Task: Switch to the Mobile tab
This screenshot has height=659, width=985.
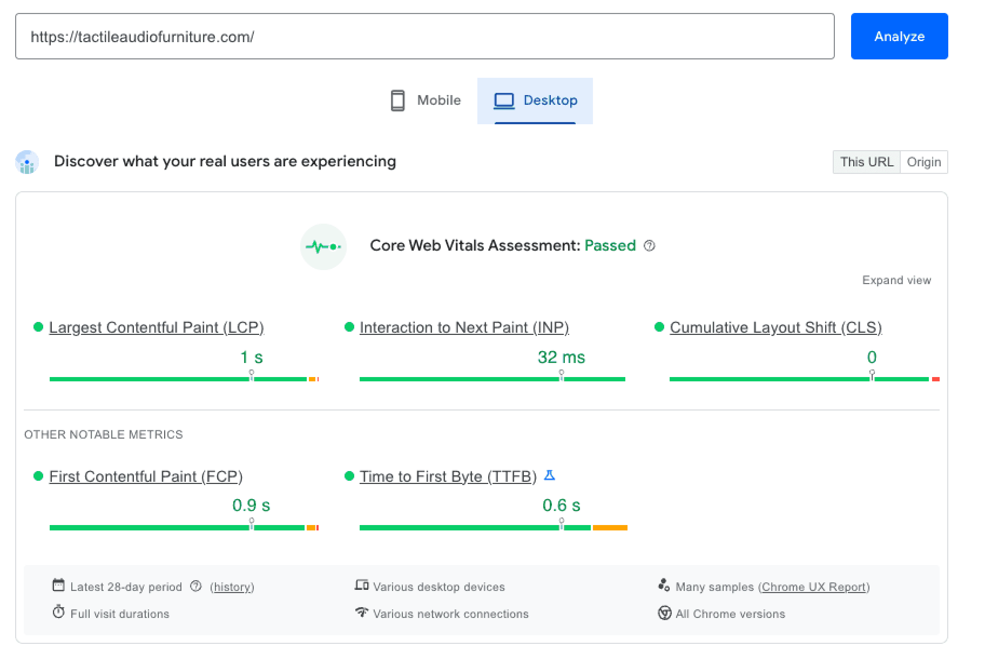Action: [x=426, y=101]
